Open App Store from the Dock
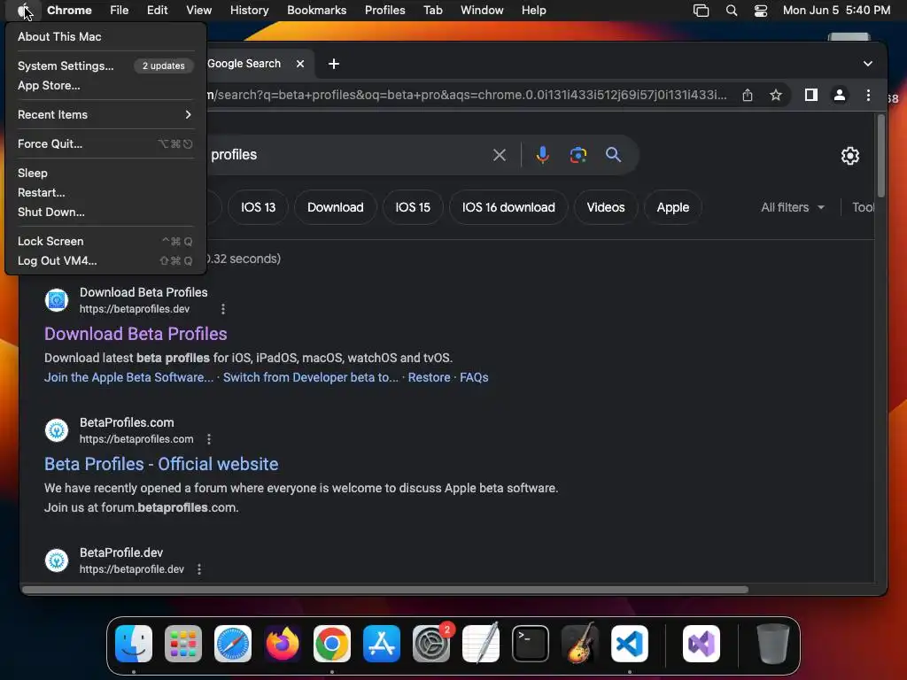 click(x=382, y=644)
